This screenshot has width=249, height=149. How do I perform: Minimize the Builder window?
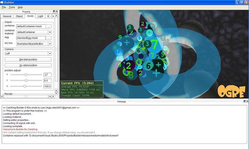coord(237,2)
